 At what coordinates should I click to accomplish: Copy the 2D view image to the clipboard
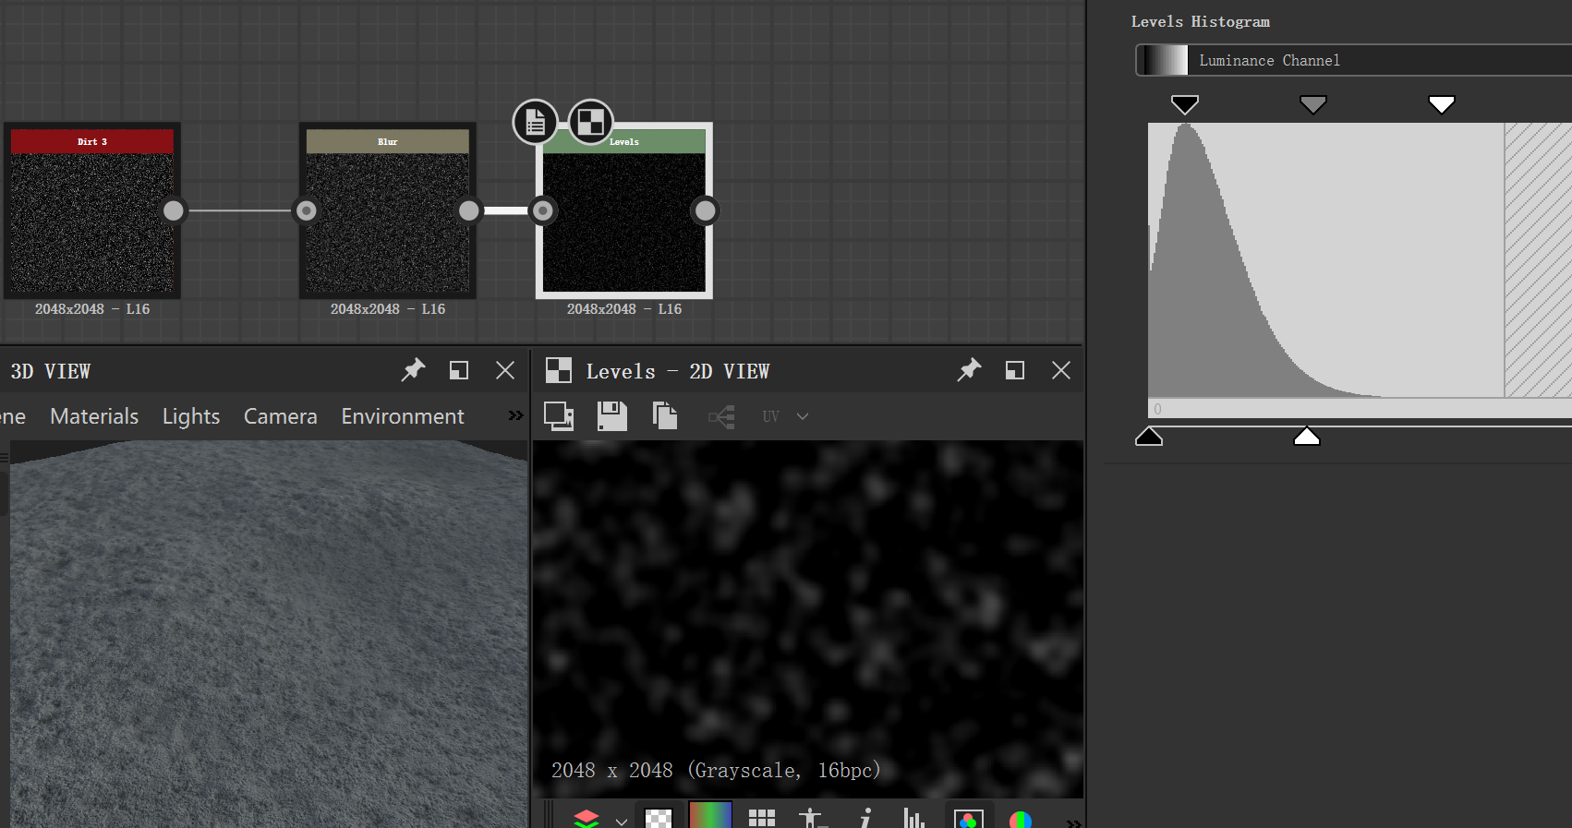(665, 416)
